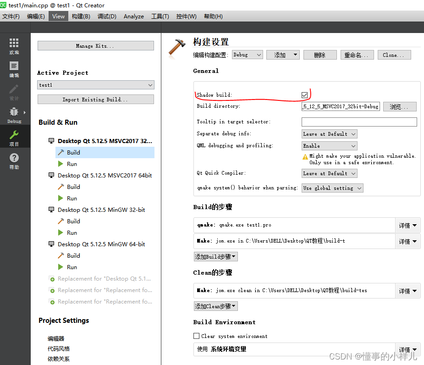424x365 pixels.
Task: Open Qt Quick Compiler dropdown
Action: pos(329,173)
